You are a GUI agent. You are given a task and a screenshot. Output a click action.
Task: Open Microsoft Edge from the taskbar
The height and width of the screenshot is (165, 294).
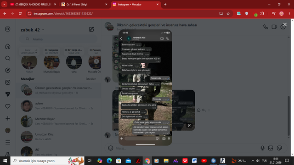[x=109, y=161]
